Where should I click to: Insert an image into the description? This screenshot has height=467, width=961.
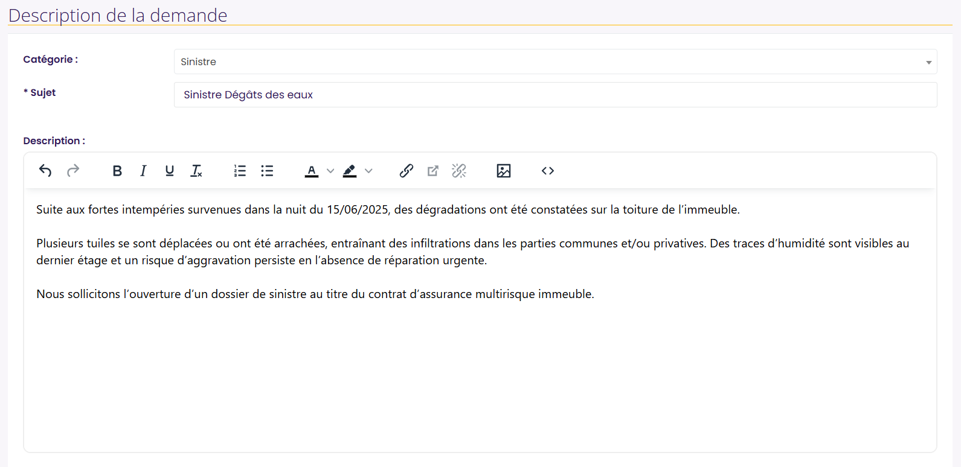pos(504,171)
